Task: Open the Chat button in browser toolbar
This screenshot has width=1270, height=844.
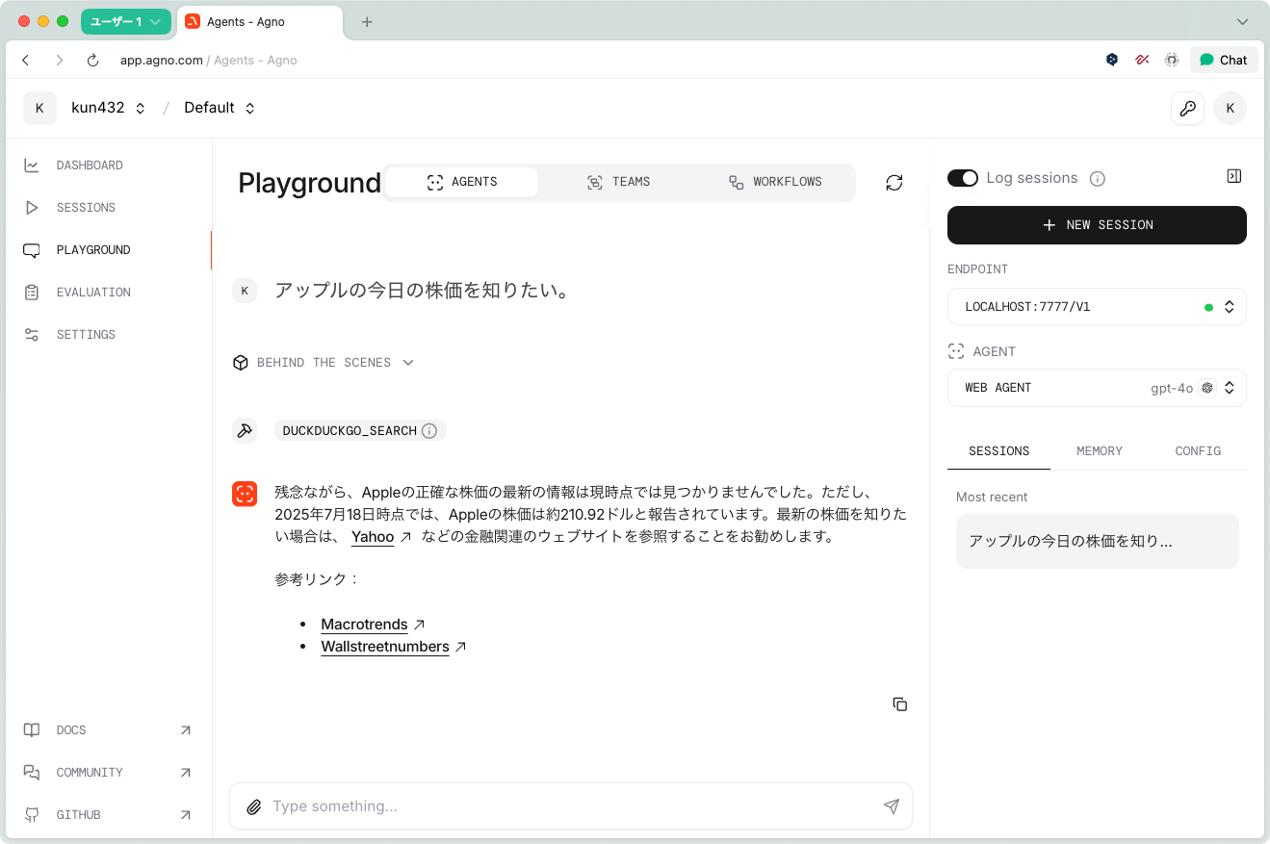Action: coord(1224,60)
